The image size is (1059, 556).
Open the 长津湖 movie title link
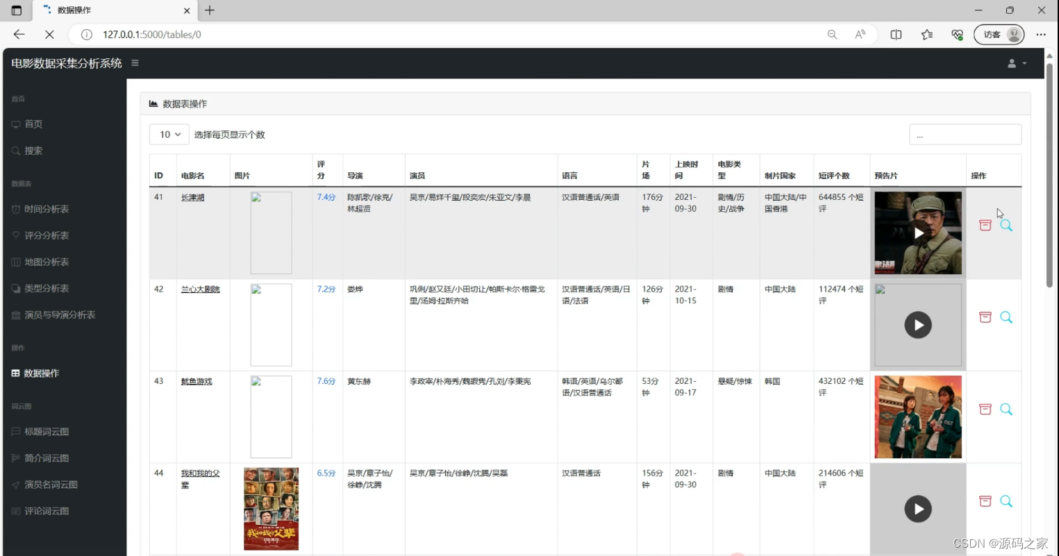(x=192, y=198)
